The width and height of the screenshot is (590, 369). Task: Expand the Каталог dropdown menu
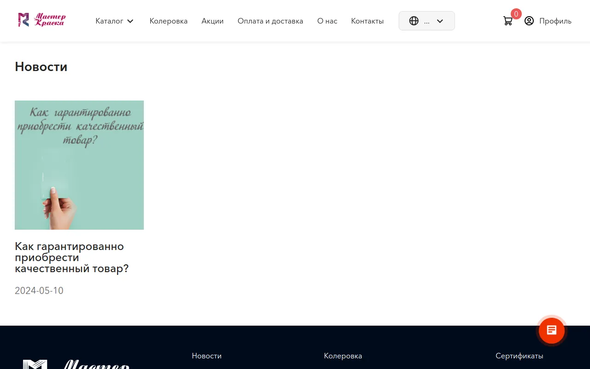coord(114,21)
